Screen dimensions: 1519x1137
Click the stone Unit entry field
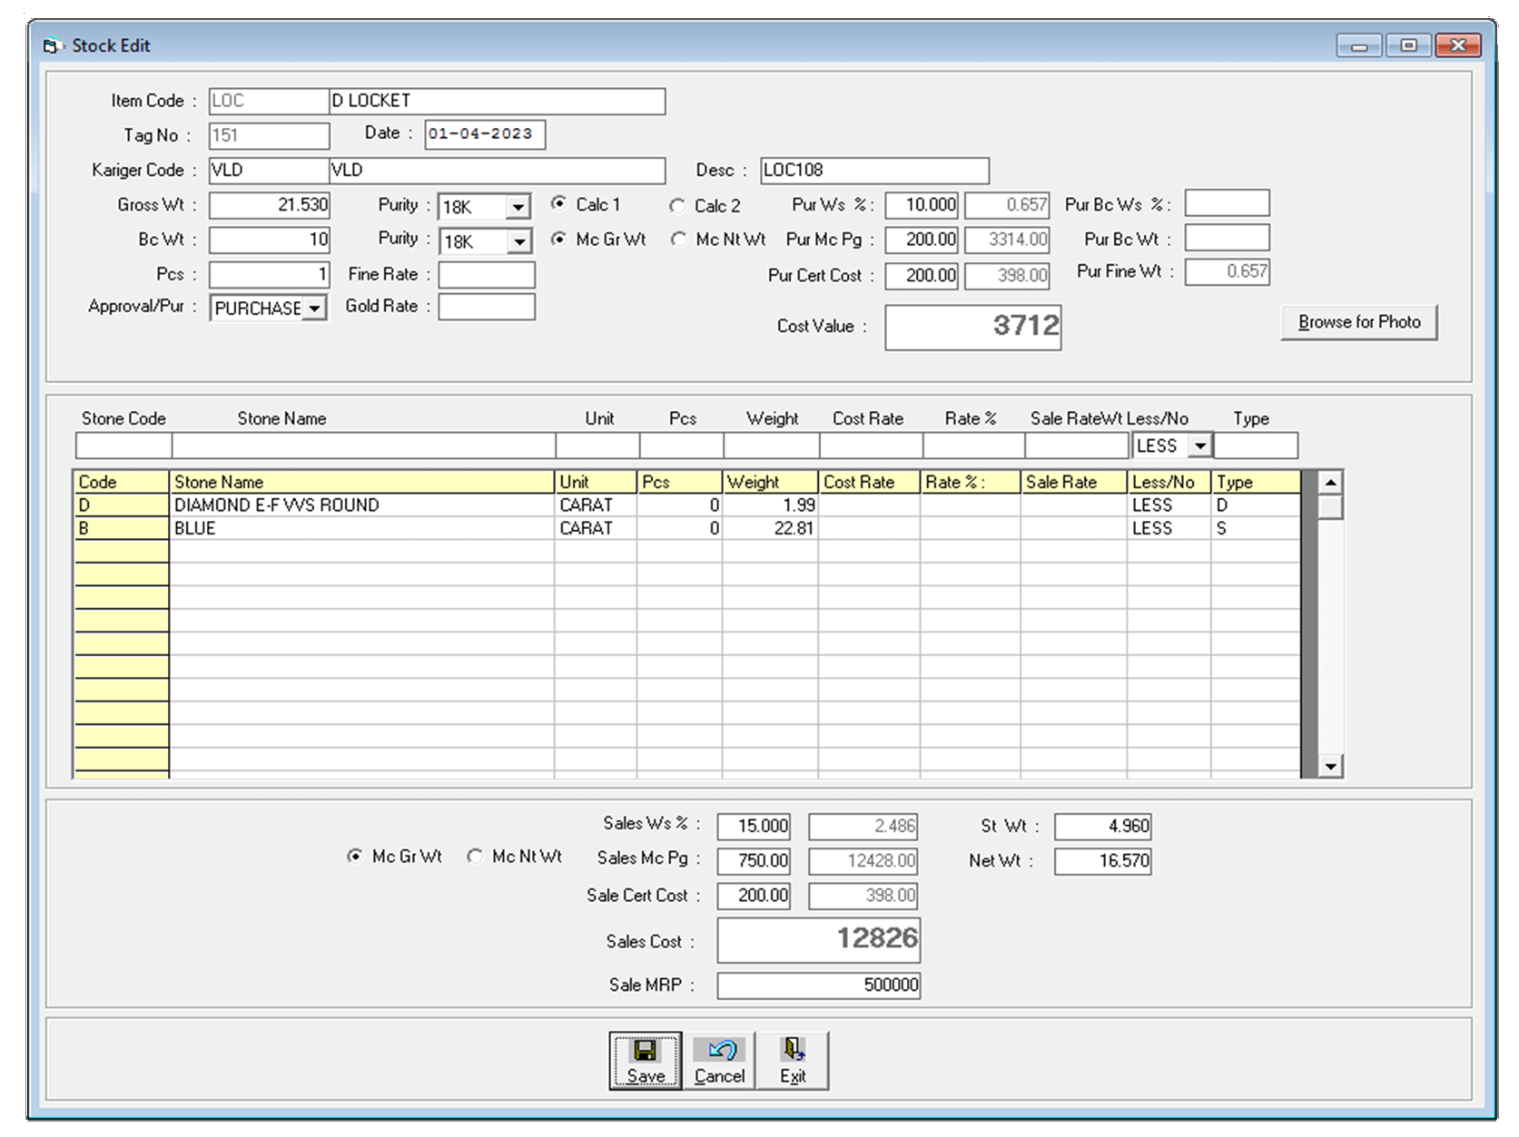point(597,446)
